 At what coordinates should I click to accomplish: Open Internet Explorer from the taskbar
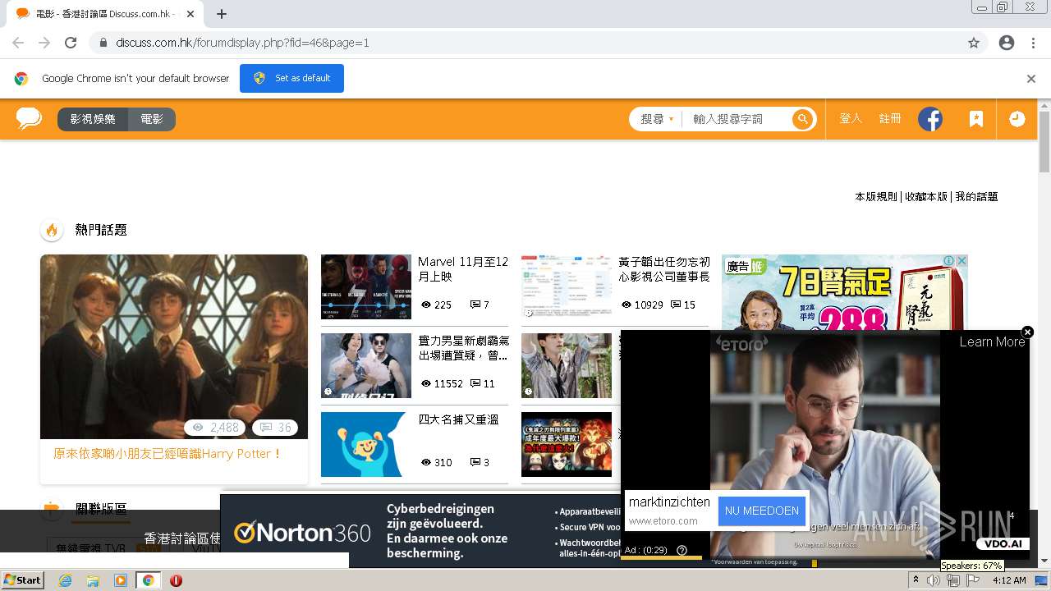pos(65,580)
